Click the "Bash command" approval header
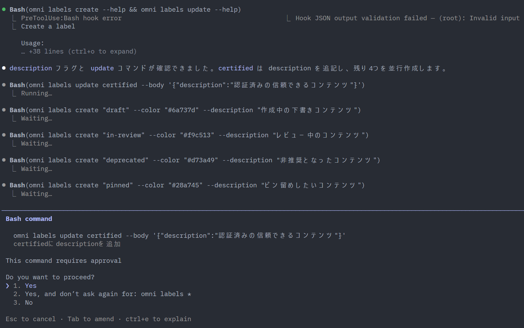Viewport: 524px width, 328px height. (x=29, y=219)
